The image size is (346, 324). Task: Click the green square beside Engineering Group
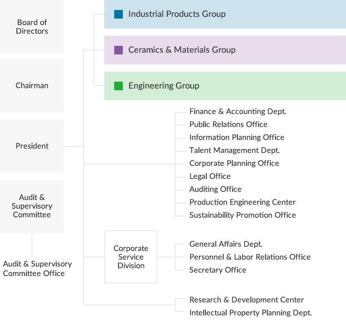click(x=119, y=86)
